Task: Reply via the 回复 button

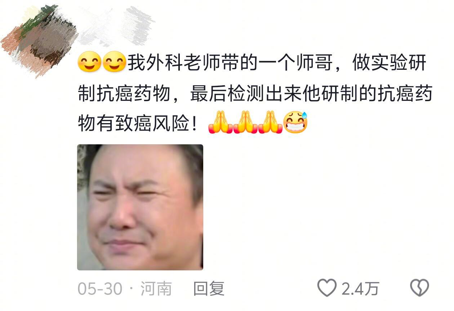Action: (209, 289)
